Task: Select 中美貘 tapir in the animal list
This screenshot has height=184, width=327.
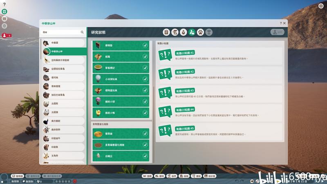Action: [x=64, y=43]
